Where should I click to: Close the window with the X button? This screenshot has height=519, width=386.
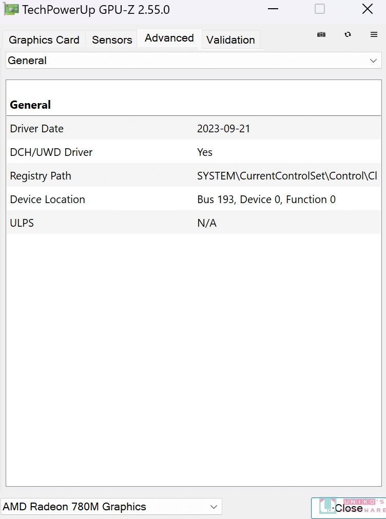tap(368, 9)
